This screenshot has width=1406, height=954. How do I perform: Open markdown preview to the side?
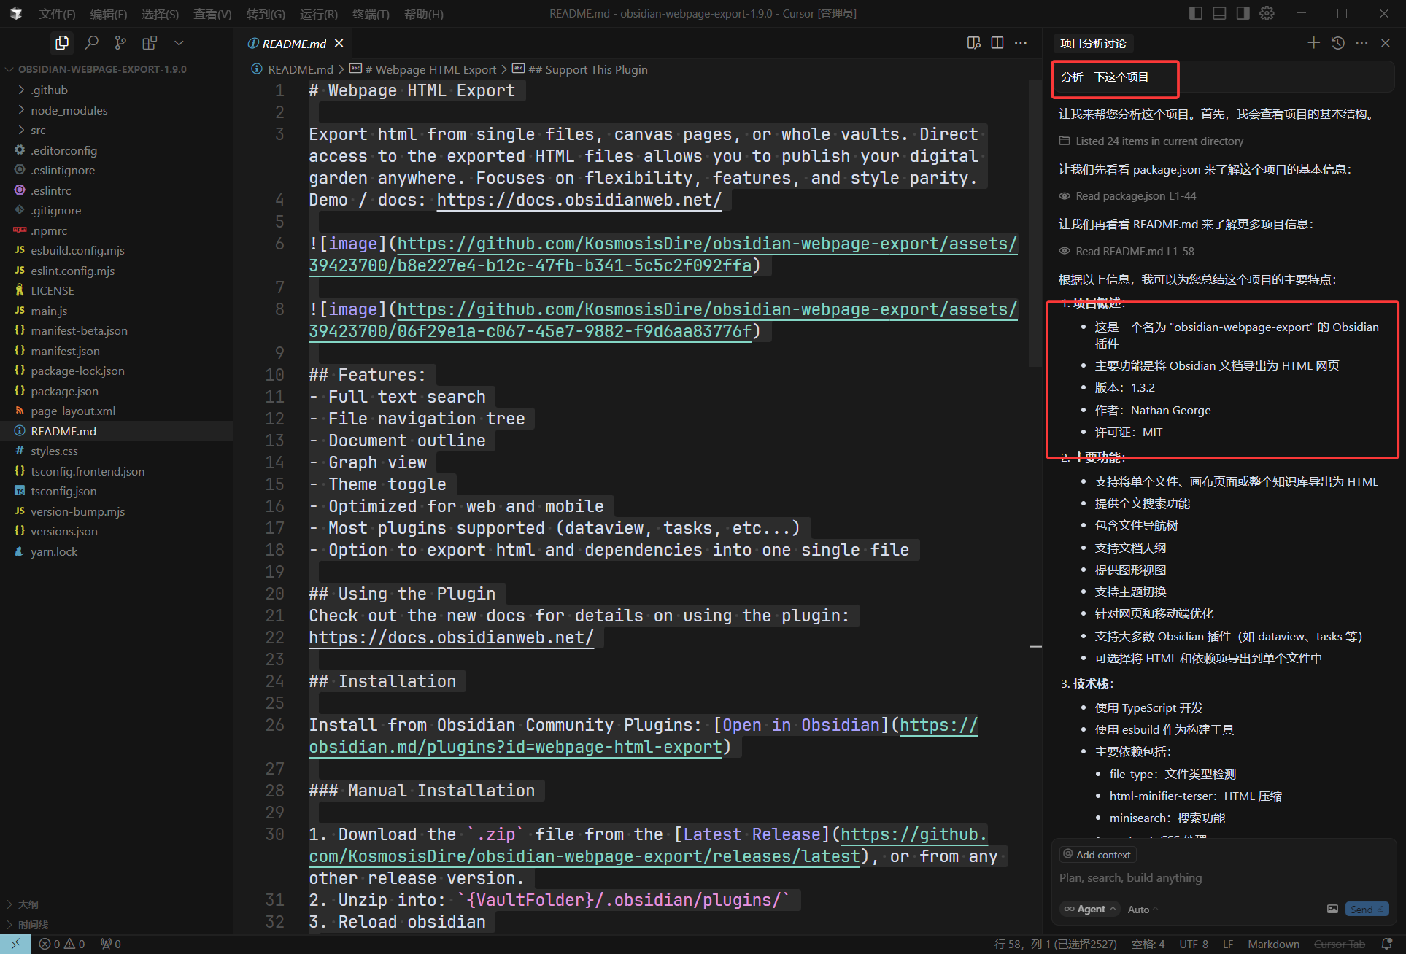[x=973, y=43]
